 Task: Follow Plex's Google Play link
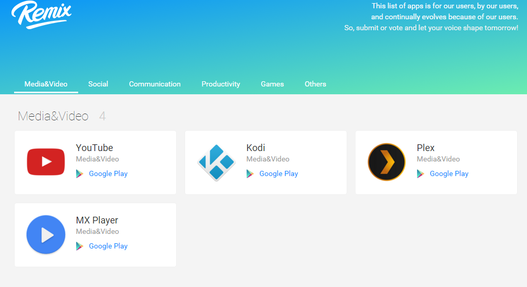pyautogui.click(x=449, y=173)
